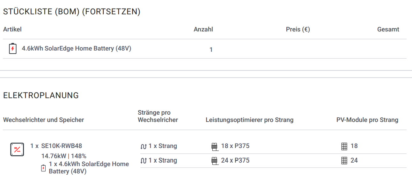
Task: Click the optimizer icon next to 18 x P375
Action: (214, 146)
